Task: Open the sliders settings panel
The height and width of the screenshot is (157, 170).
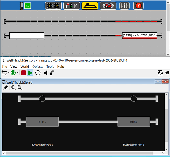Action: pos(124,6)
